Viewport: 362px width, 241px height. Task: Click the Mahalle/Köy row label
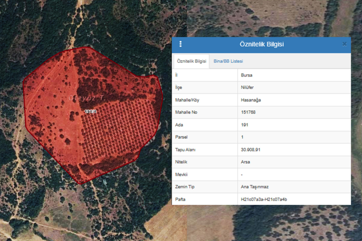[x=188, y=100]
